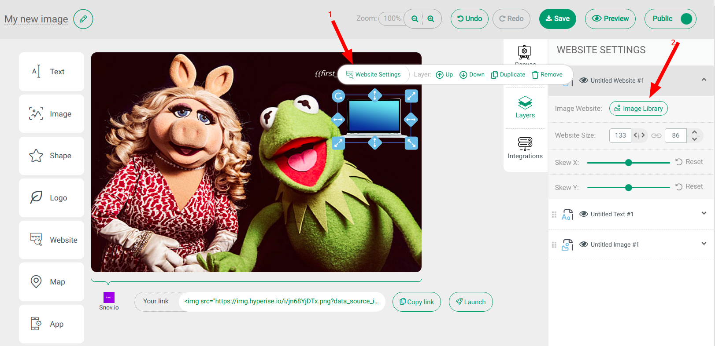This screenshot has width=715, height=346.
Task: Click the Untitled Text #1 layer type icon
Action: (567, 215)
